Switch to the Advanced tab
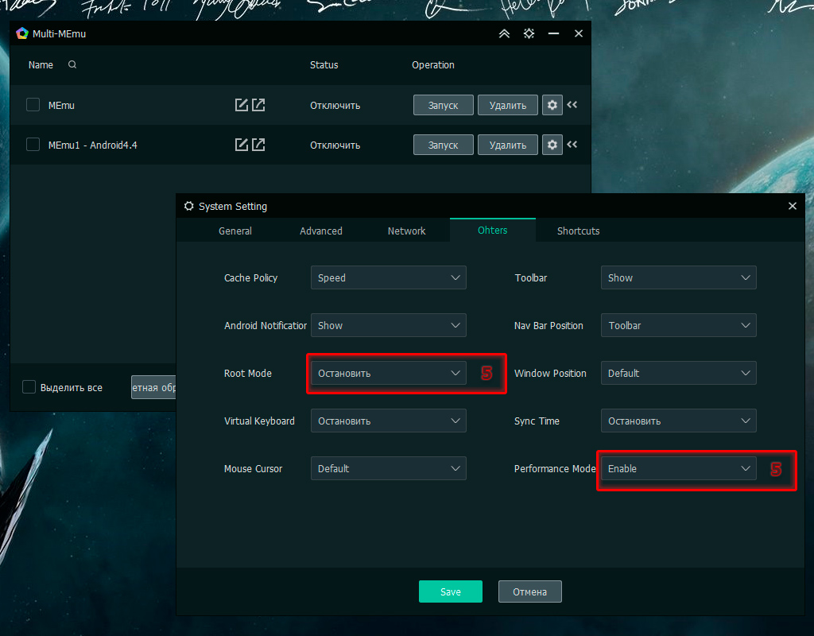 321,231
